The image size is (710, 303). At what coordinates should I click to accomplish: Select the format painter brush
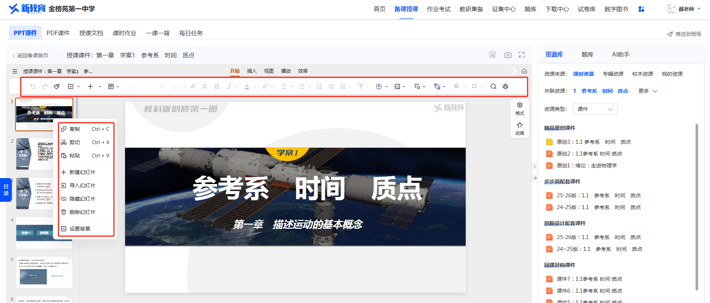click(57, 86)
